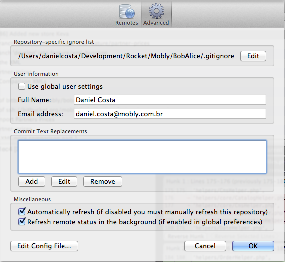Select the Commit Text Replacements list box
This screenshot has height=262, width=285.
pyautogui.click(x=142, y=157)
